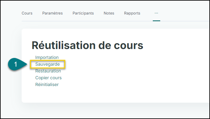This screenshot has height=119, width=210.
Task: Open the Rapports tab
Action: point(132,13)
